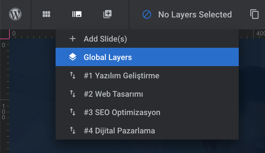
Task: Switch to slide #1 Yazılım Geliştirme
Action: tap(122, 76)
